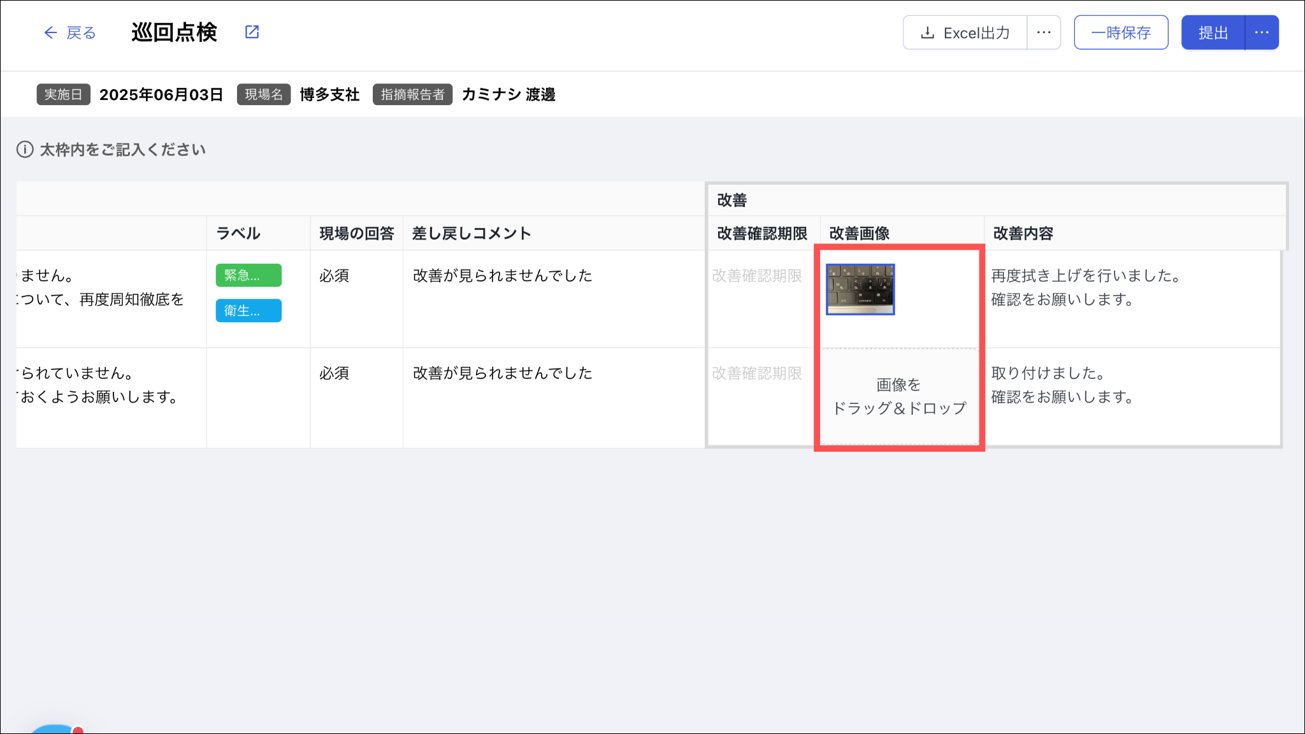Click the info icon near 太枠内をご記入ください
Viewport: 1305px width, 734px height.
(25, 150)
